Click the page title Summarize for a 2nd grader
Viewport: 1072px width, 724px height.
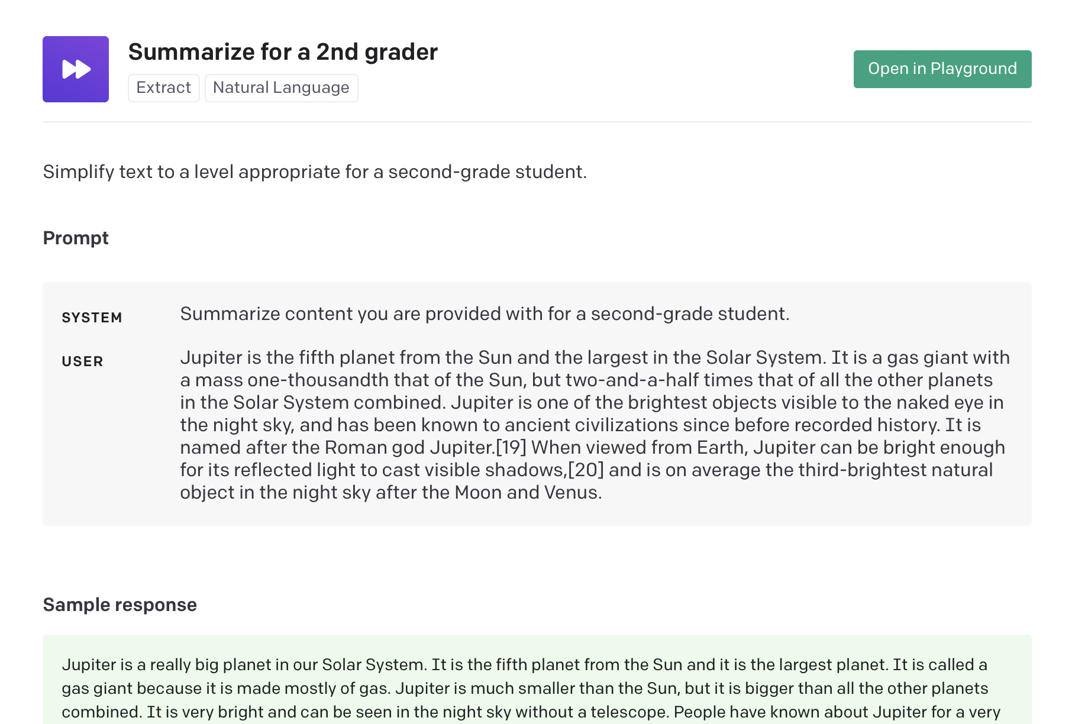tap(283, 52)
